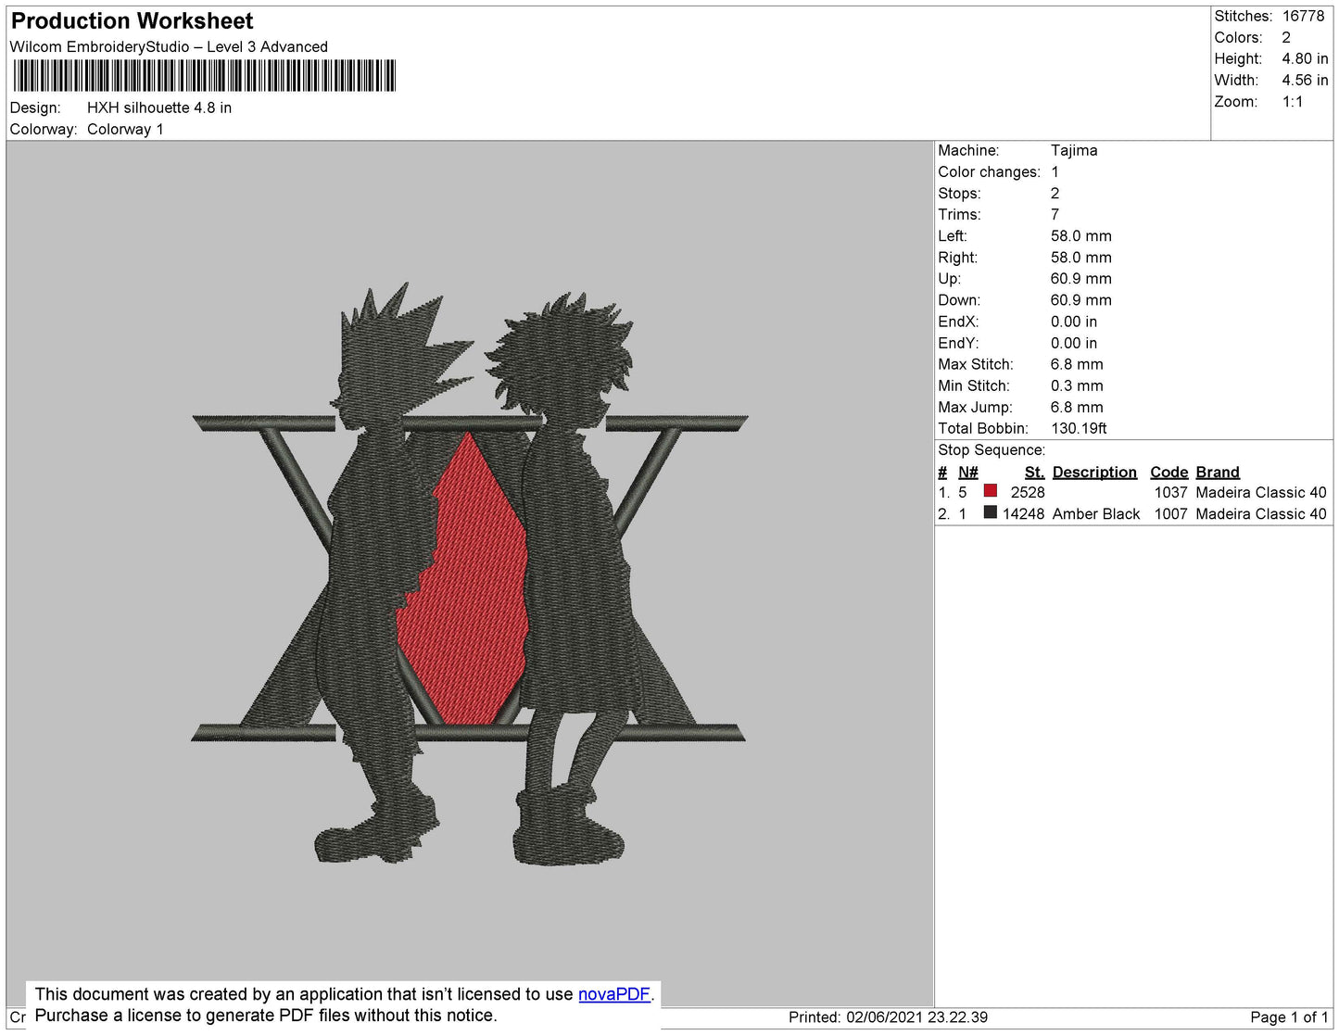Click the barcode under the worksheet title
The image size is (1339, 1035).
point(205,76)
